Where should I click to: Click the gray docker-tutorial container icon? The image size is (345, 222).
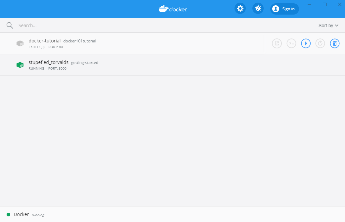[20, 43]
